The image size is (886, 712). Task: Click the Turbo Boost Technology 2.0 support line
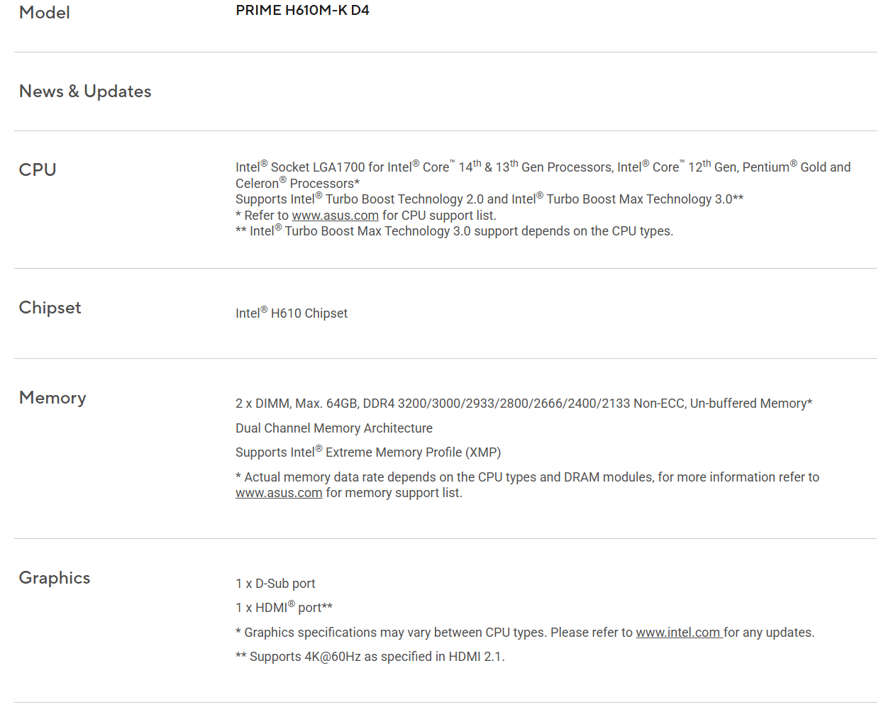[x=489, y=199]
